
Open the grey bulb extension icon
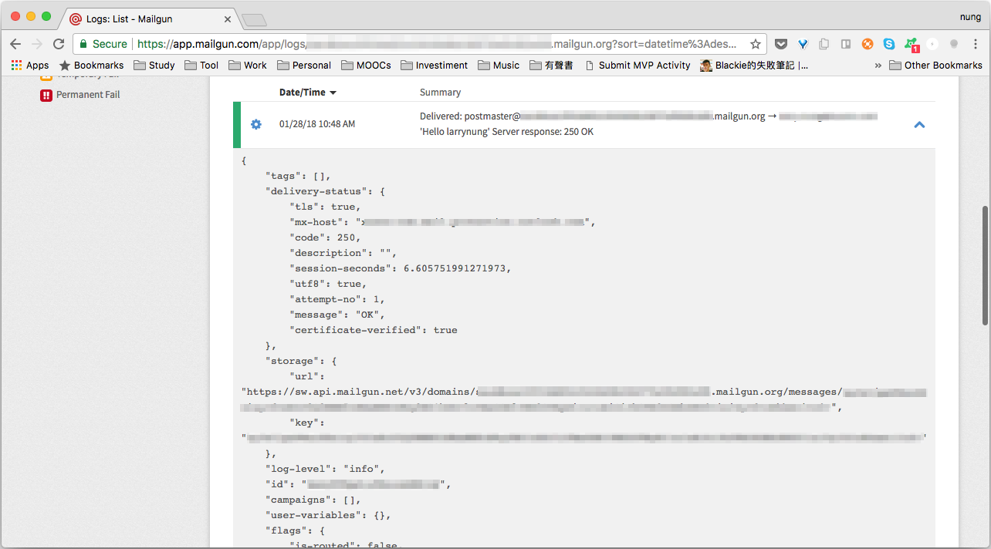pos(954,44)
